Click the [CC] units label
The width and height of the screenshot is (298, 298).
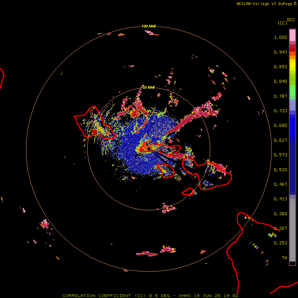click(282, 23)
